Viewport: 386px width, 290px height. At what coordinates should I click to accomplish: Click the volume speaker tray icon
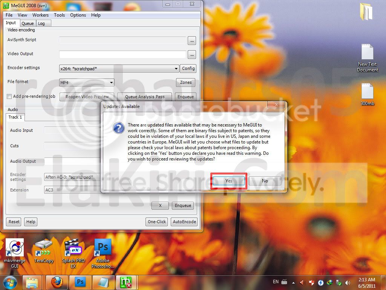pyautogui.click(x=348, y=282)
